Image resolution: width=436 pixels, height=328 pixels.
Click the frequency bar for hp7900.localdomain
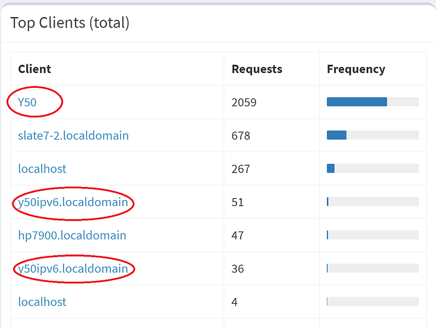(372, 235)
